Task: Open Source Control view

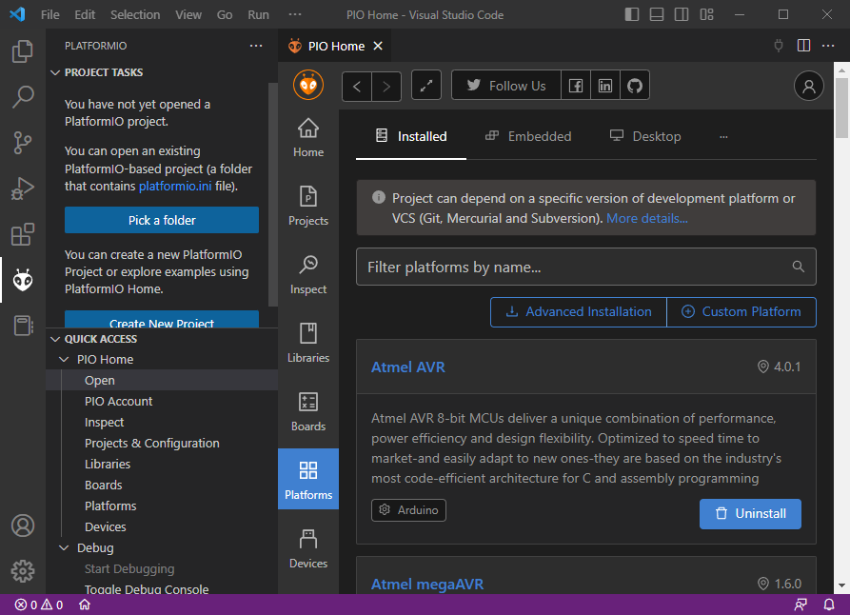Action: coord(22,143)
